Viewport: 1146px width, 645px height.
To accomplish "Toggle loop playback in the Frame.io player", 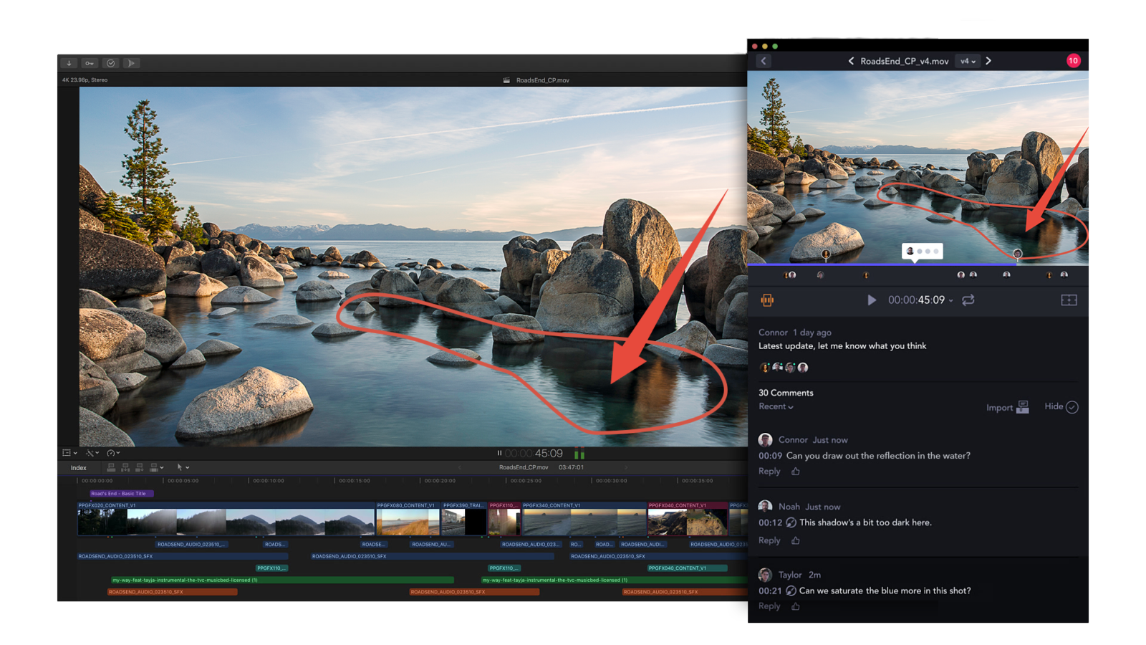I will click(968, 300).
